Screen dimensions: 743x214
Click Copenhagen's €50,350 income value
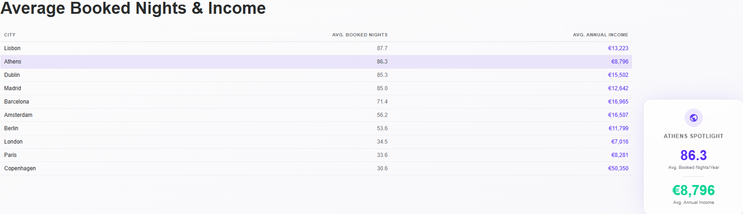[618, 168]
